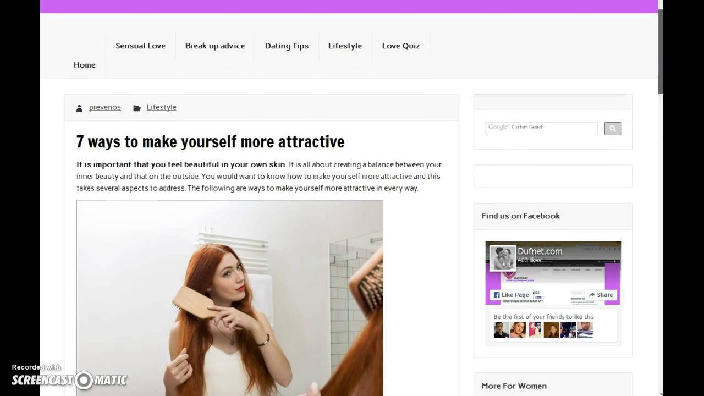Click the woman brushing hair image

point(229,298)
